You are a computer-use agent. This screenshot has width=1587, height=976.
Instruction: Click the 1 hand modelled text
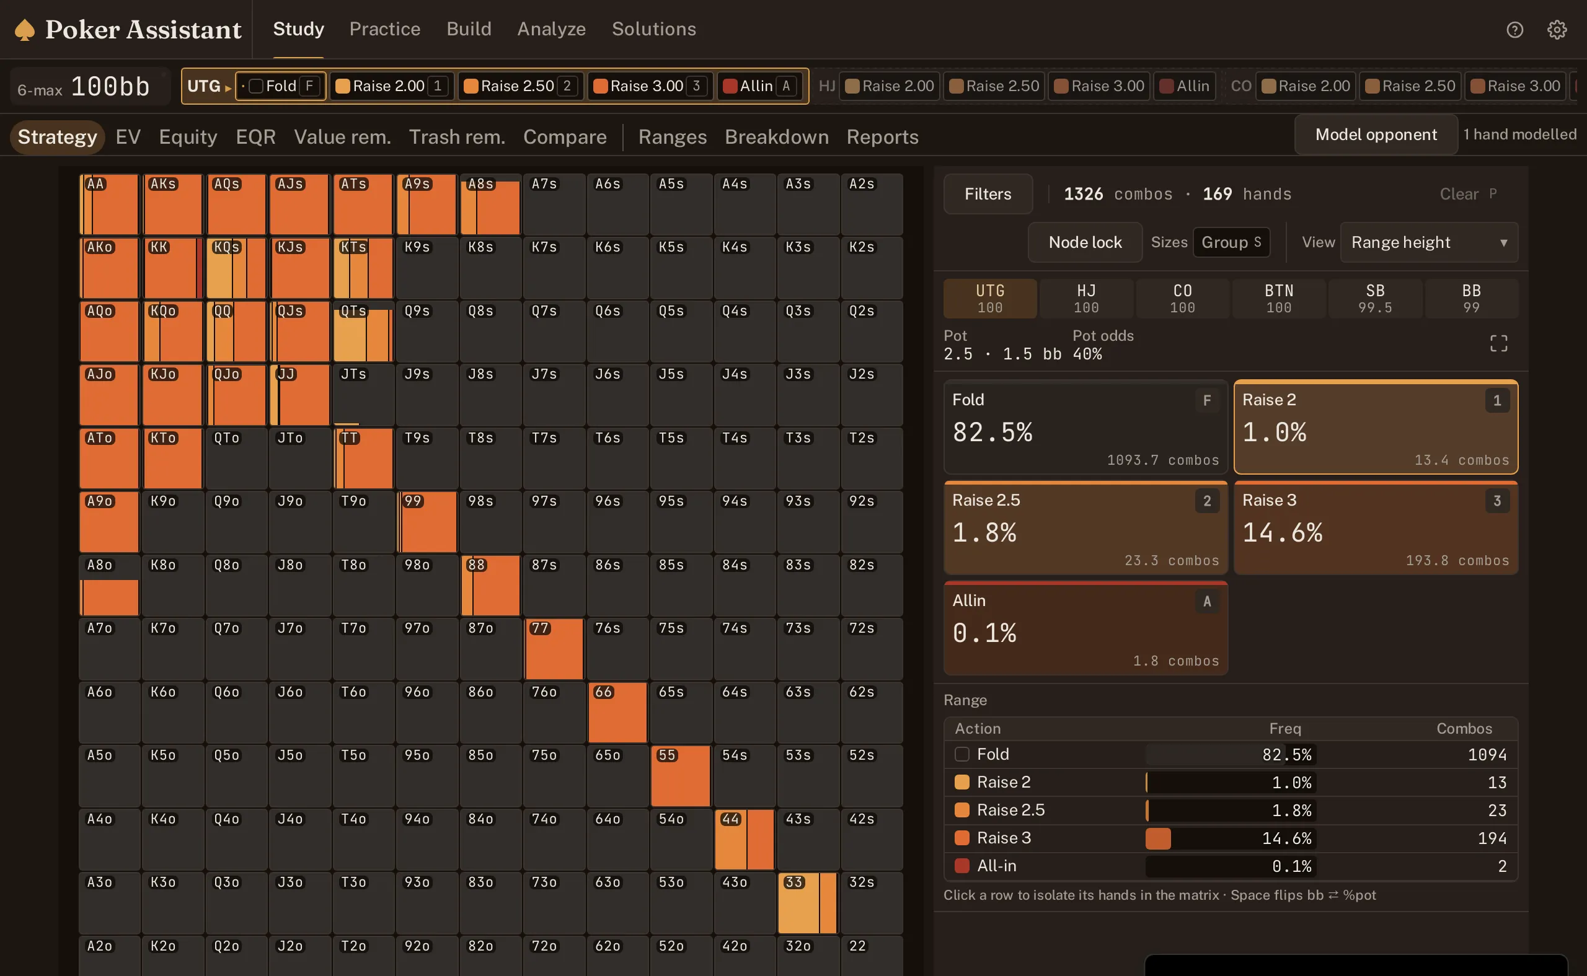(1519, 134)
